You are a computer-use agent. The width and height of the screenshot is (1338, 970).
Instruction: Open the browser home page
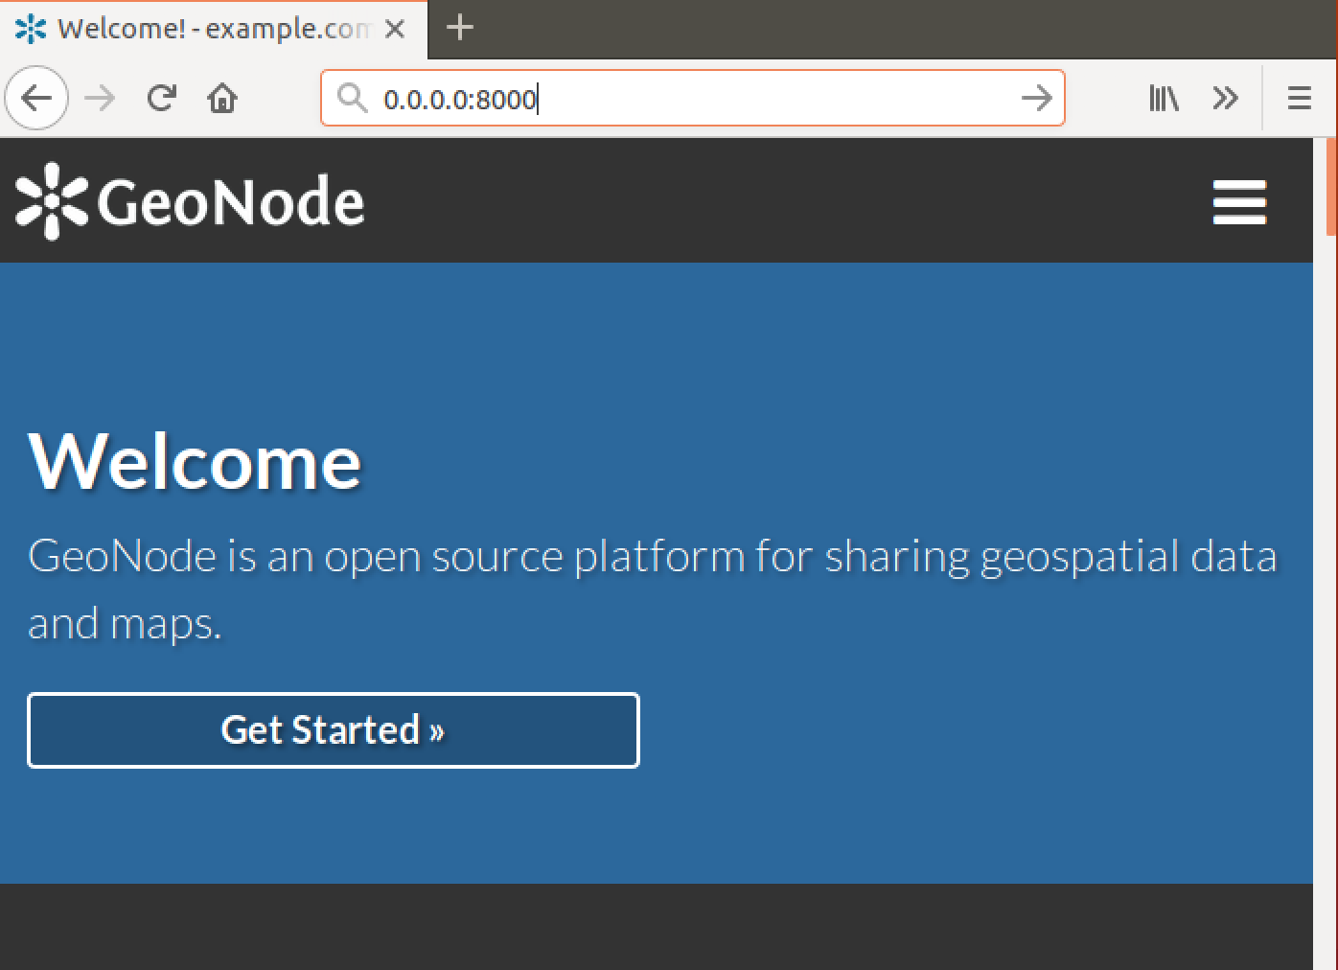coord(222,98)
